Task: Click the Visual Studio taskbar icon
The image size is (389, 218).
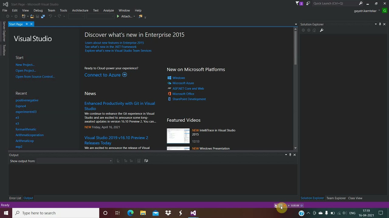Action: 193,213
